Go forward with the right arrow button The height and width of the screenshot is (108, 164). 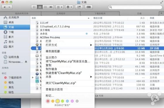(x=10, y=7)
